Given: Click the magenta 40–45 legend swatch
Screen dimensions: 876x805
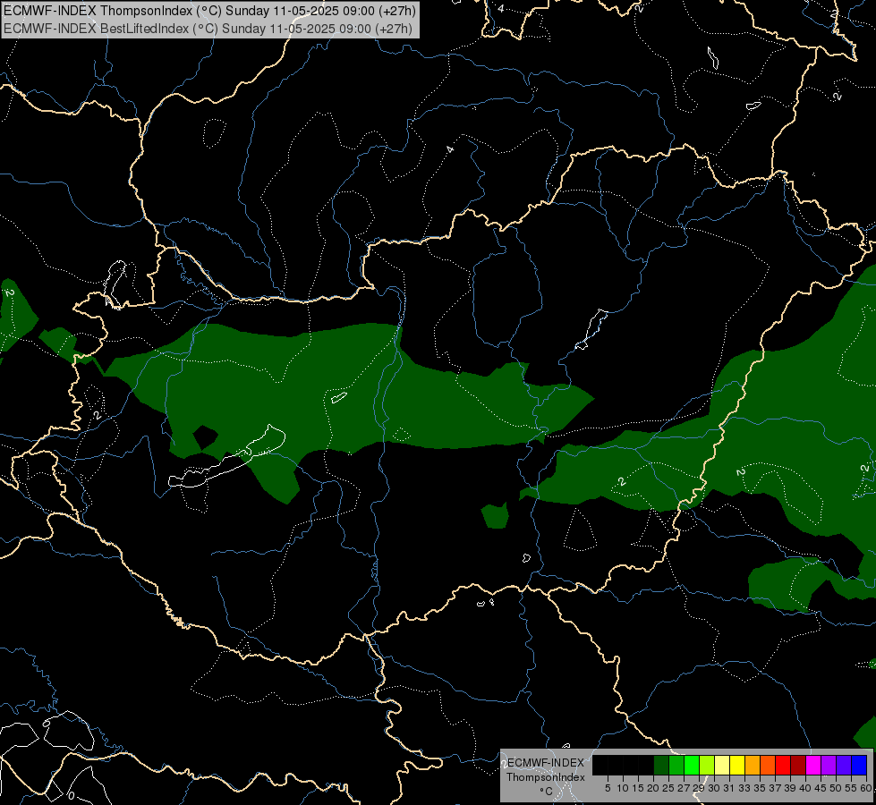Looking at the screenshot, I should tap(813, 765).
